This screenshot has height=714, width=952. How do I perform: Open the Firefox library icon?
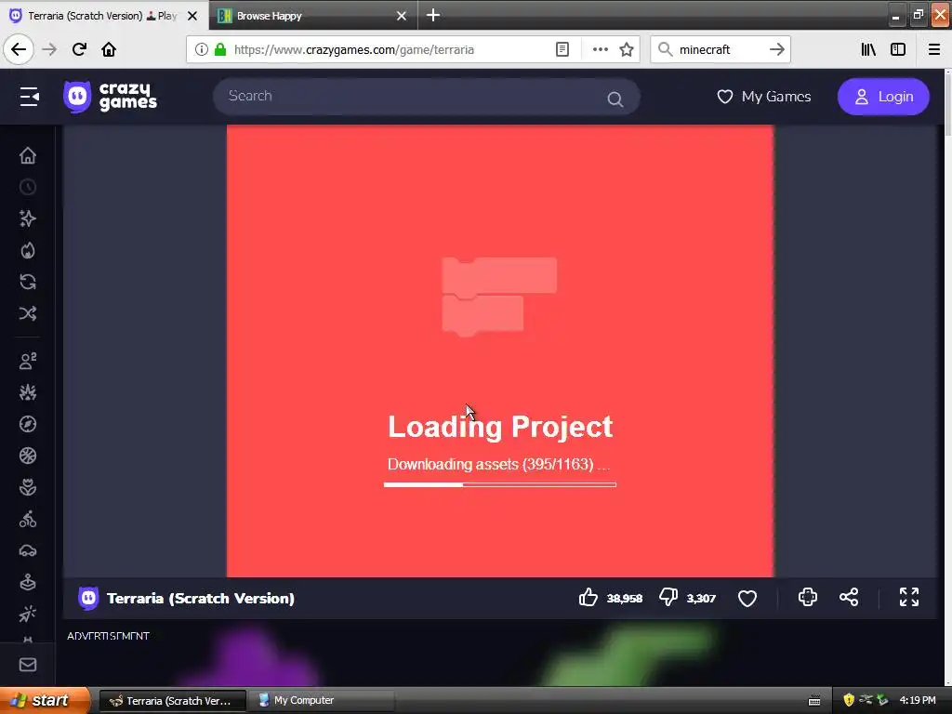pyautogui.click(x=868, y=49)
